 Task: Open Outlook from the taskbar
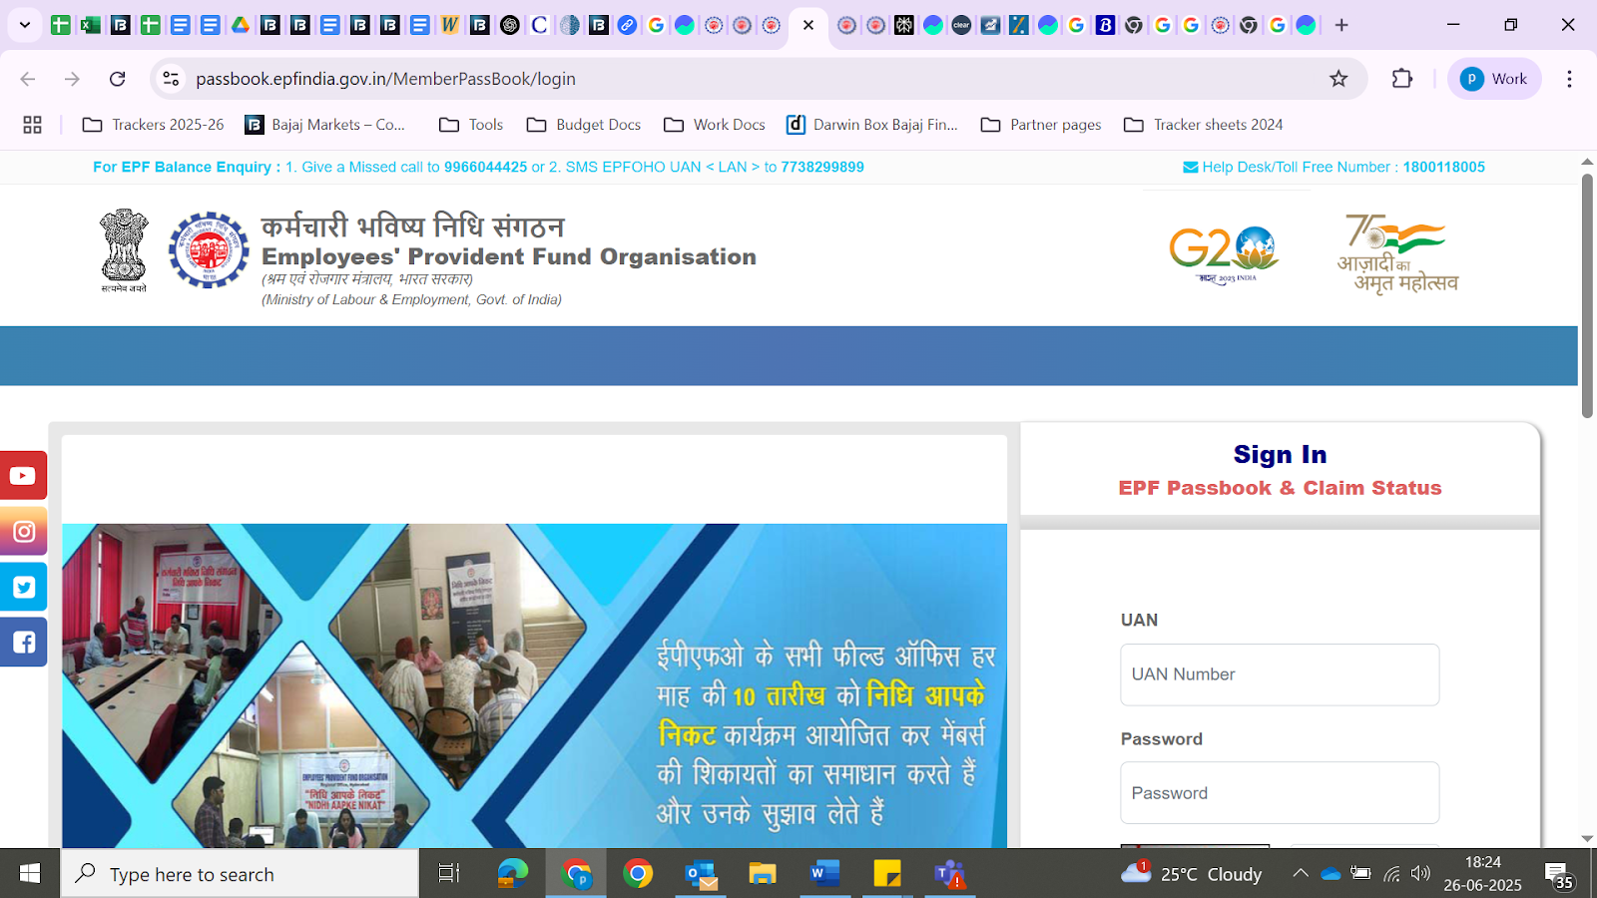pos(702,874)
